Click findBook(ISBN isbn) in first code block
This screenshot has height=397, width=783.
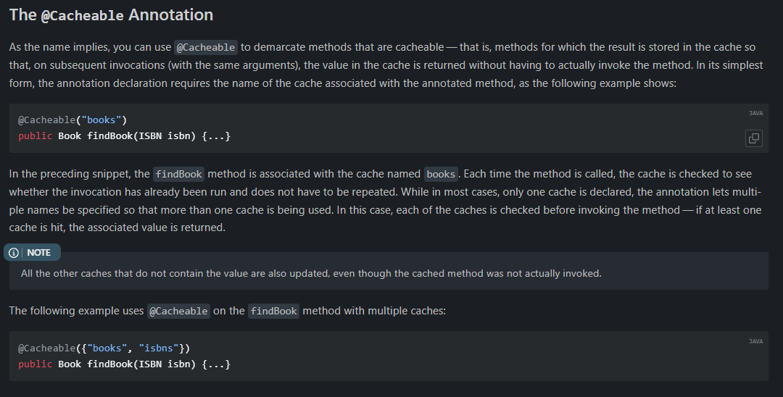(141, 136)
